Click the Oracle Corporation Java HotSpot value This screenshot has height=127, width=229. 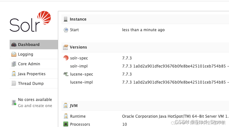[x=176, y=116]
